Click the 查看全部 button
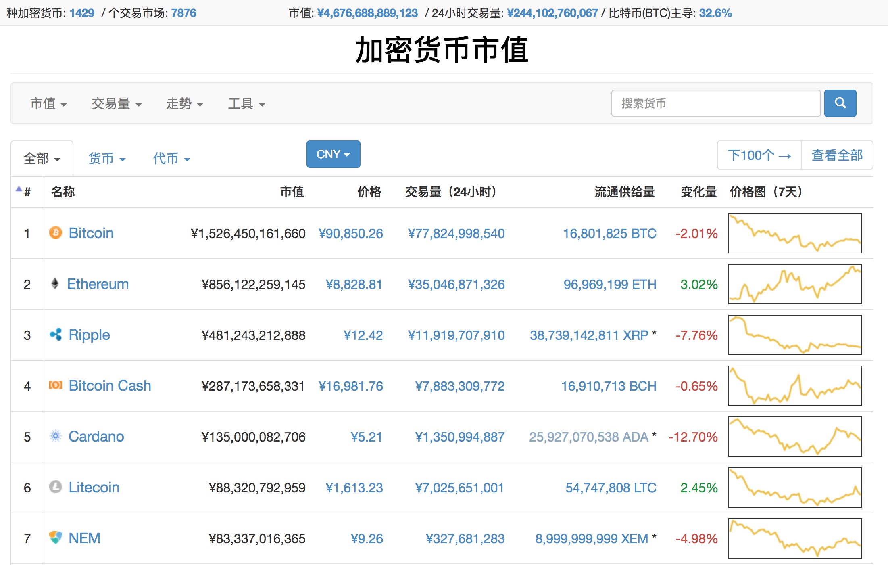The height and width of the screenshot is (565, 888). [837, 155]
